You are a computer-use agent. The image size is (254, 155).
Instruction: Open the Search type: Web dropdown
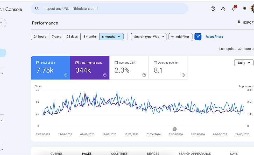(x=149, y=36)
